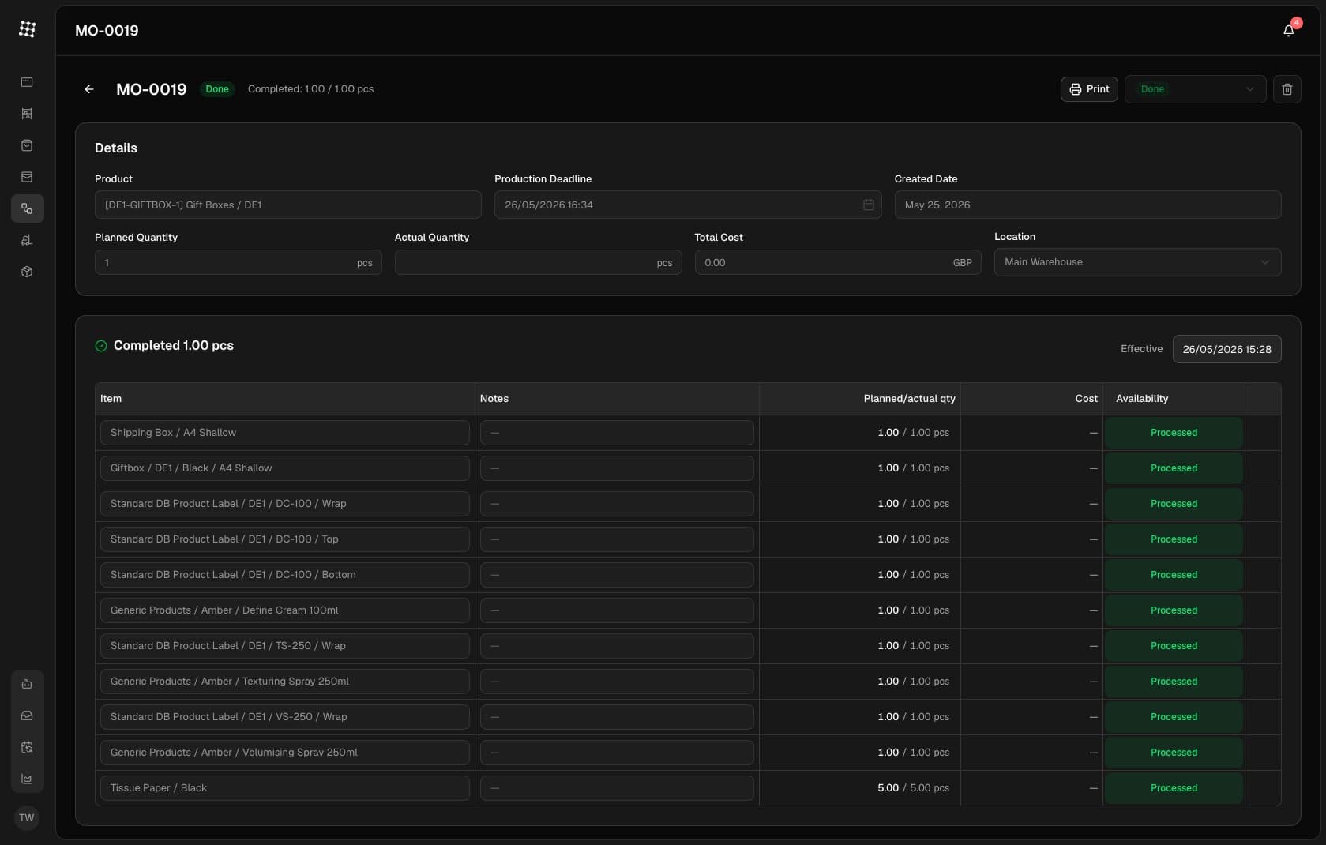This screenshot has width=1326, height=845.
Task: Click the Notes field for Shipping Box row
Action: point(617,433)
